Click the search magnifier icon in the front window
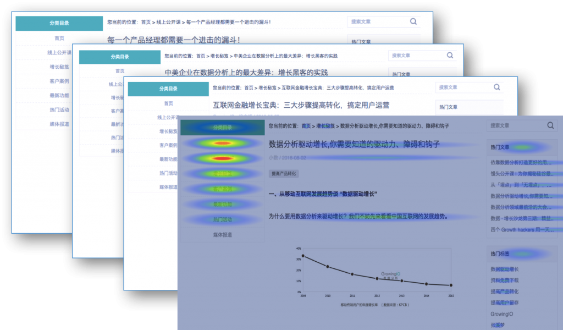The image size is (563, 330). coord(550,126)
